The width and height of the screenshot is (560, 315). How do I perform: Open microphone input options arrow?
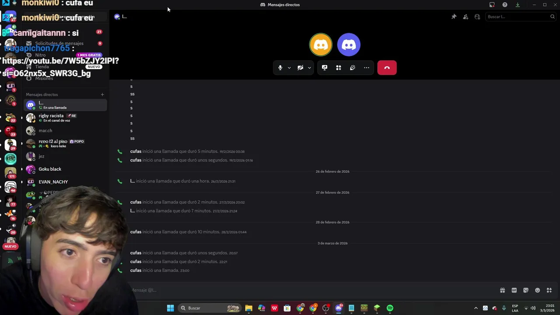point(289,68)
